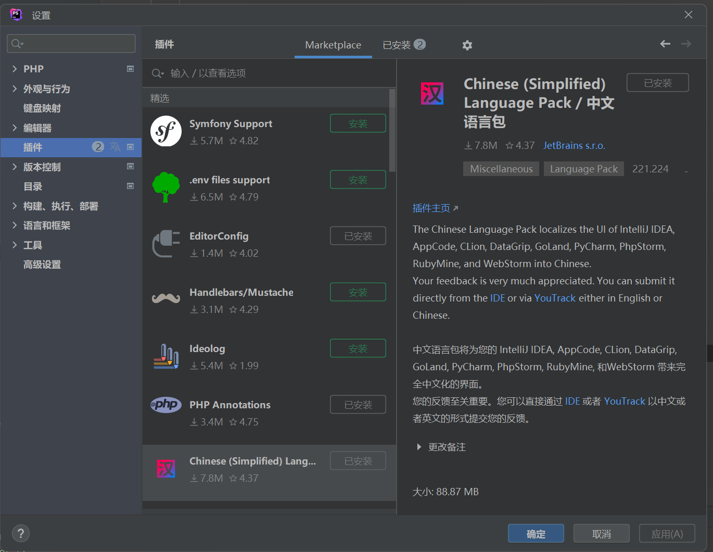Click the Handlebars/Mustache moustache icon
The image size is (713, 552).
pyautogui.click(x=166, y=298)
